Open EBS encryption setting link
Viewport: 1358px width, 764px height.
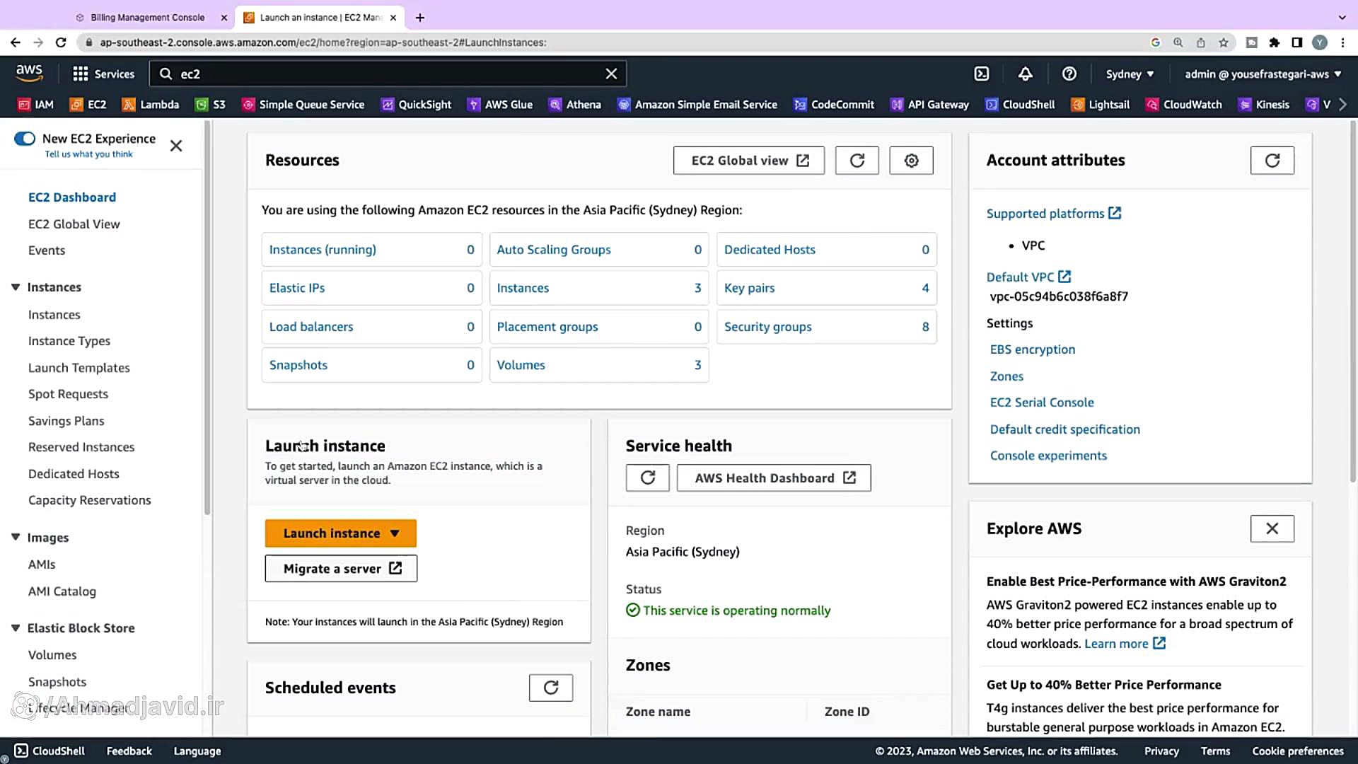1033,349
